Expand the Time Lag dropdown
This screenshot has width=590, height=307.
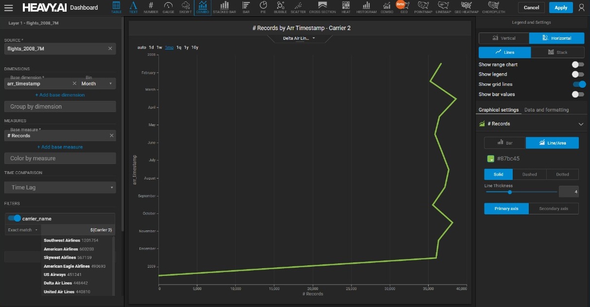(x=60, y=187)
